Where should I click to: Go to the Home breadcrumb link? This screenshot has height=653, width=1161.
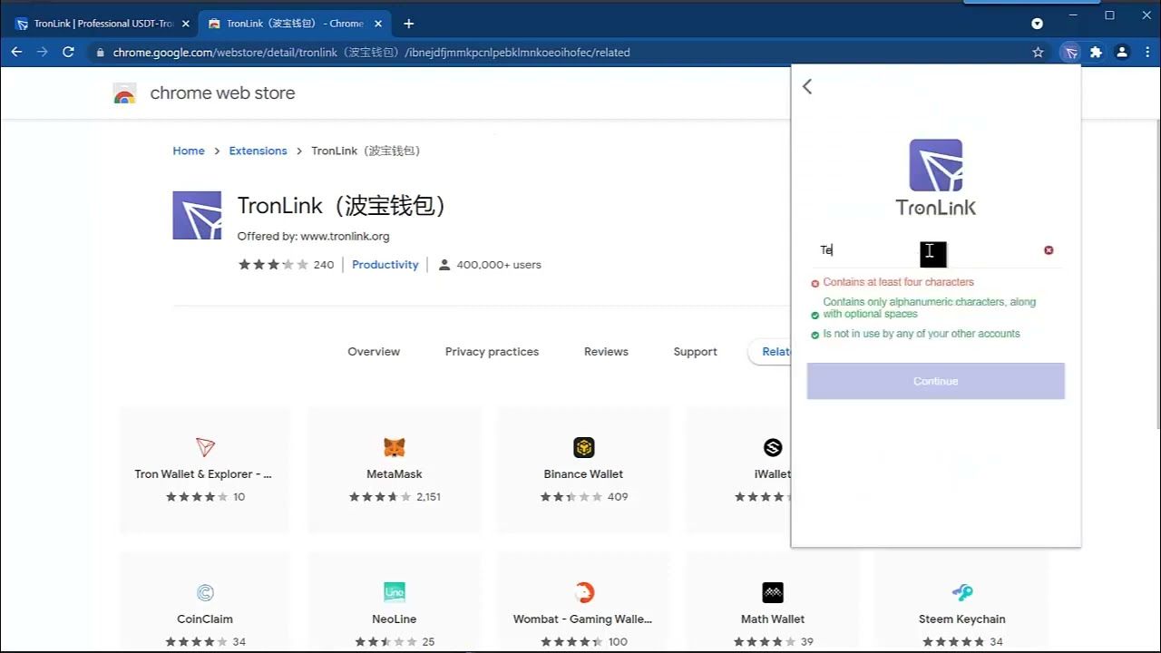[189, 151]
